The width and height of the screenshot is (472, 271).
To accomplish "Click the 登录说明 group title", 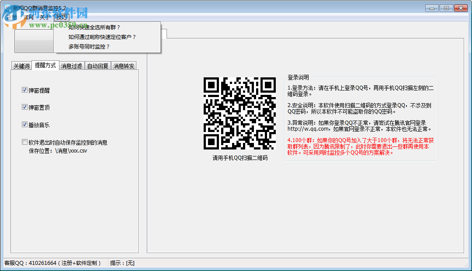I will tap(298, 78).
